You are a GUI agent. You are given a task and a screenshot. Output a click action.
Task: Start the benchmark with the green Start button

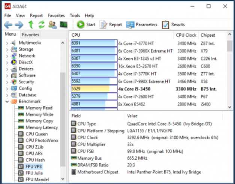pos(86,24)
